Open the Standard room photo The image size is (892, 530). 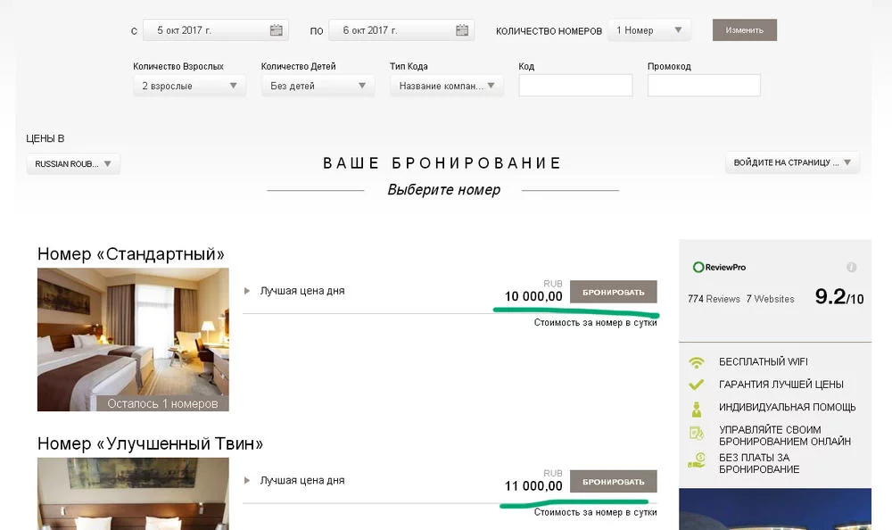(x=133, y=339)
